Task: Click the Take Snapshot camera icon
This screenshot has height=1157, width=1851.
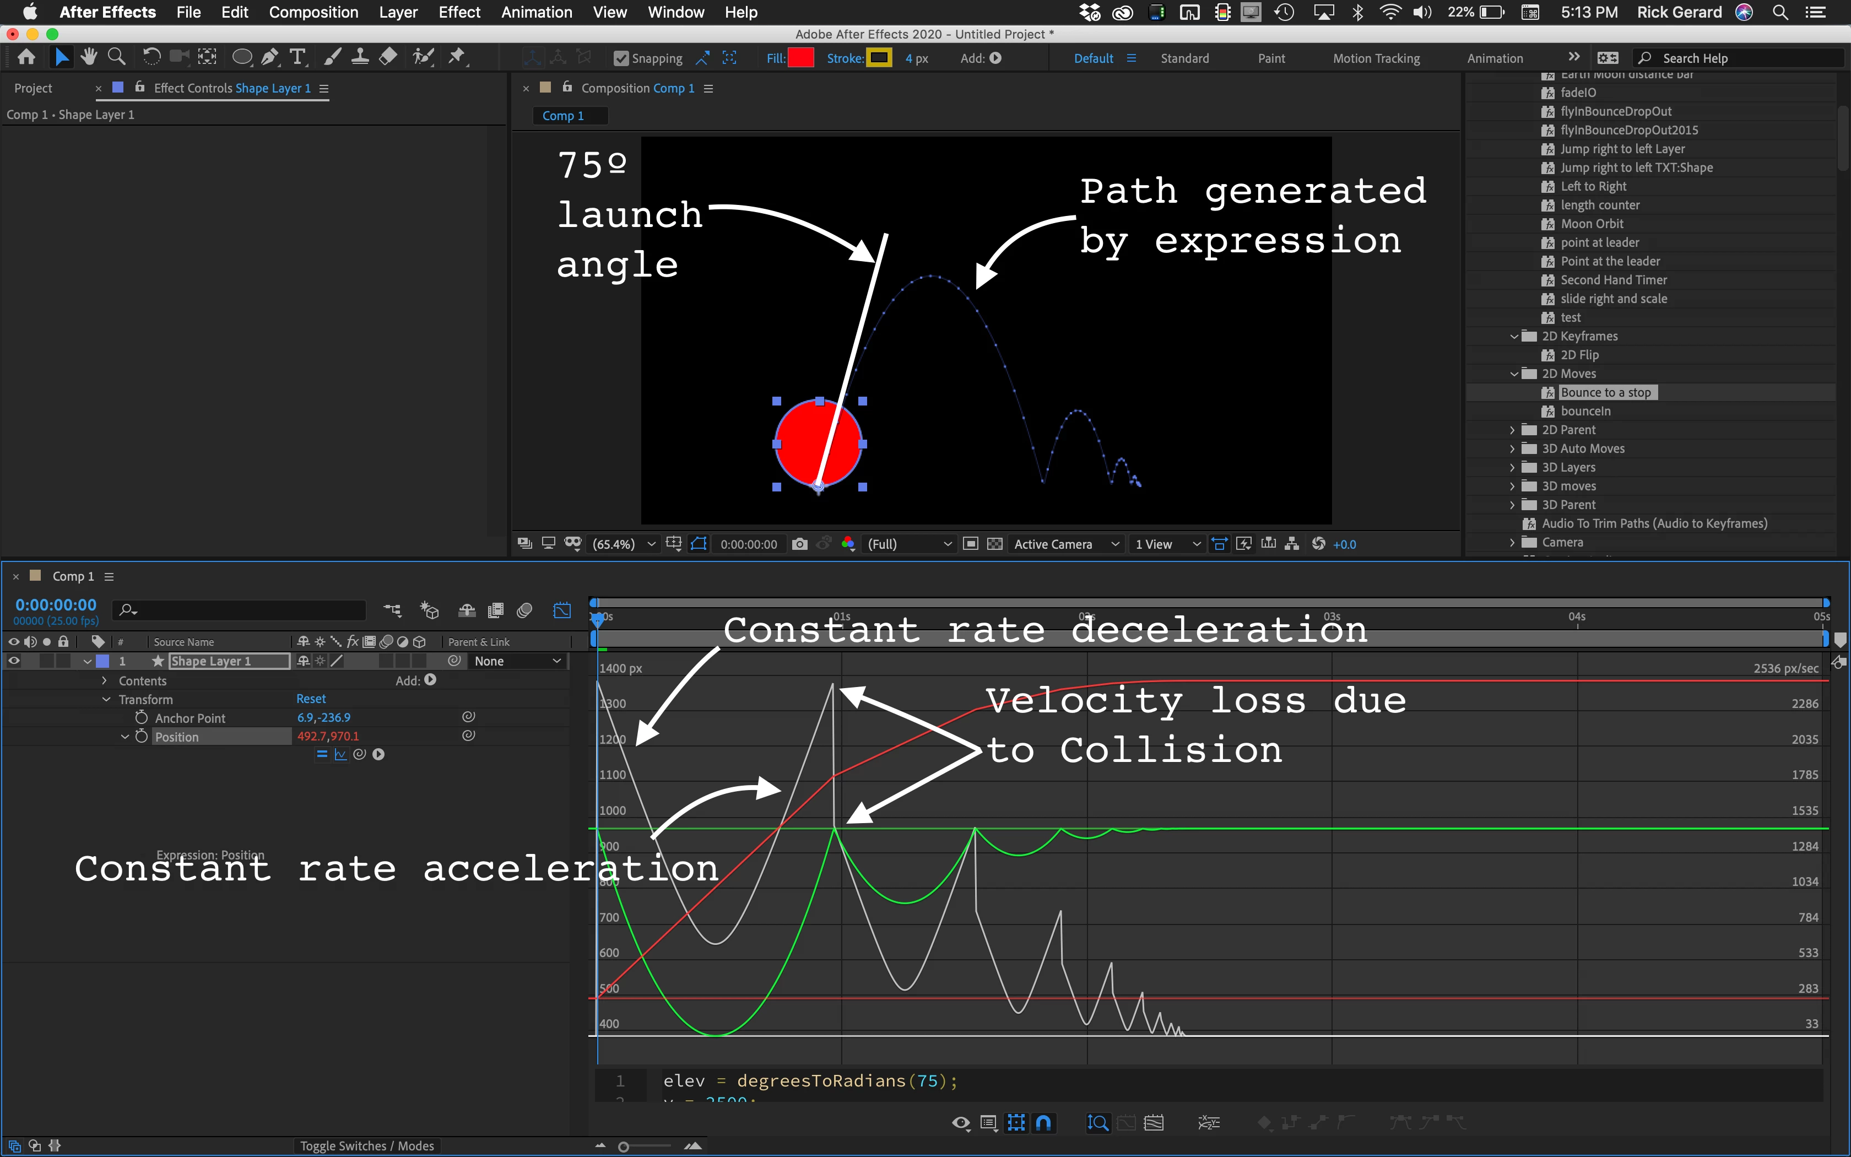Action: (799, 544)
